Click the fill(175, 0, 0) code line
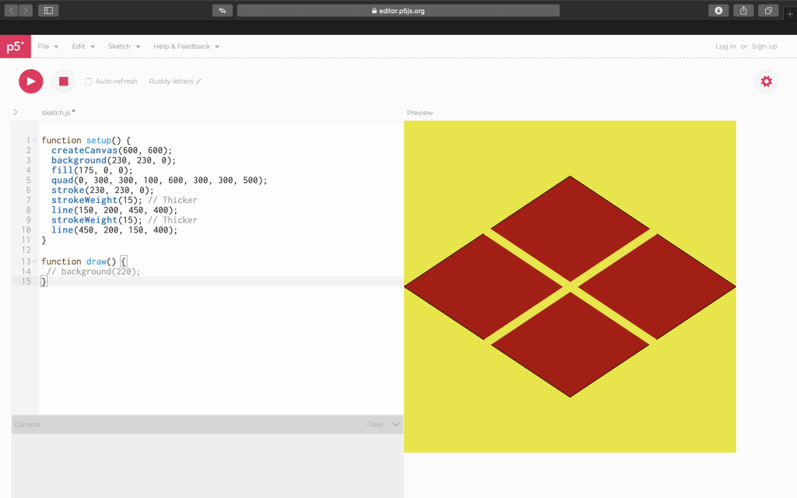797x498 pixels. tap(92, 170)
